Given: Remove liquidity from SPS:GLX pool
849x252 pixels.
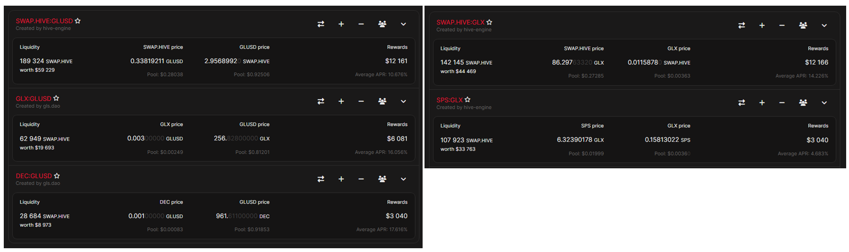Looking at the screenshot, I should click(782, 103).
